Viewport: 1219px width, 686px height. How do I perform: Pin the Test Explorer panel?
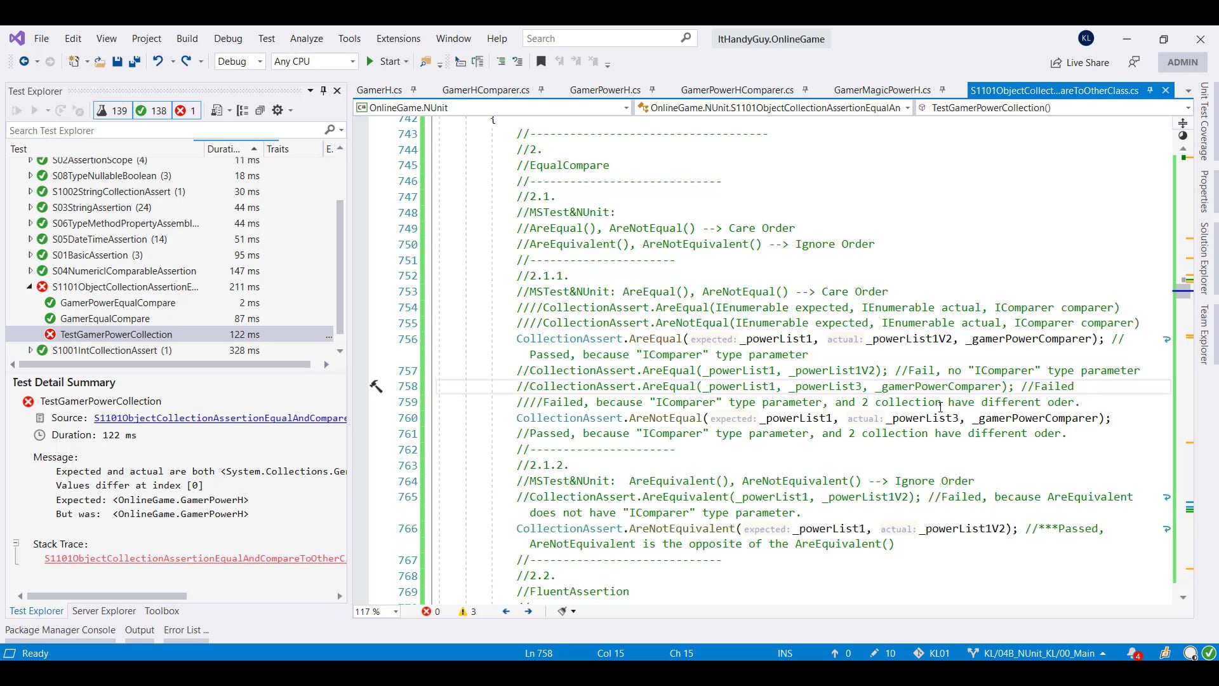tap(324, 91)
